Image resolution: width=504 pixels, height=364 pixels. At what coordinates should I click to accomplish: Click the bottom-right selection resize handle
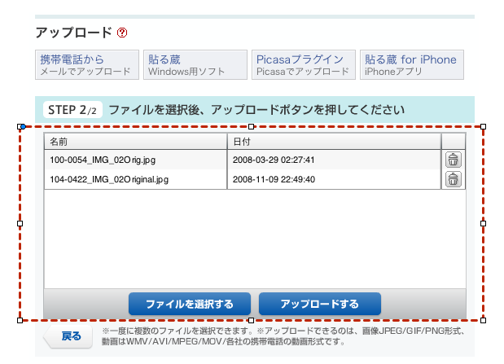(x=484, y=319)
